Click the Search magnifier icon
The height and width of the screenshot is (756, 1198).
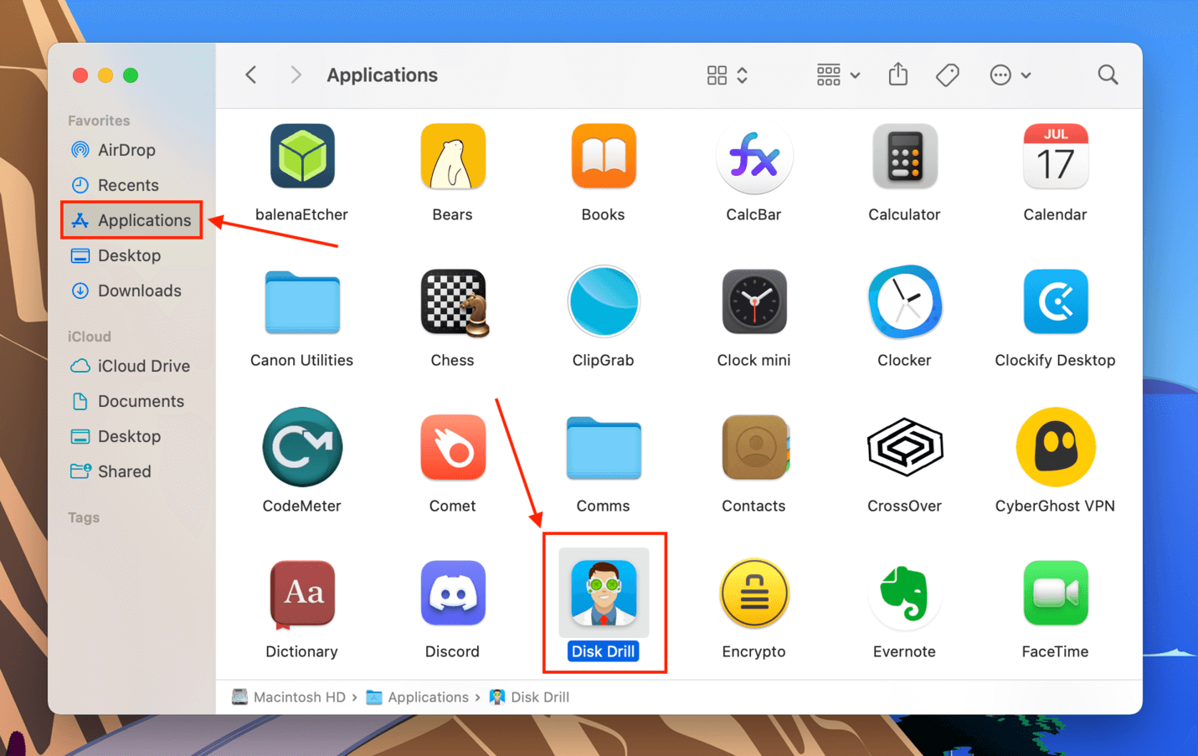coord(1108,75)
